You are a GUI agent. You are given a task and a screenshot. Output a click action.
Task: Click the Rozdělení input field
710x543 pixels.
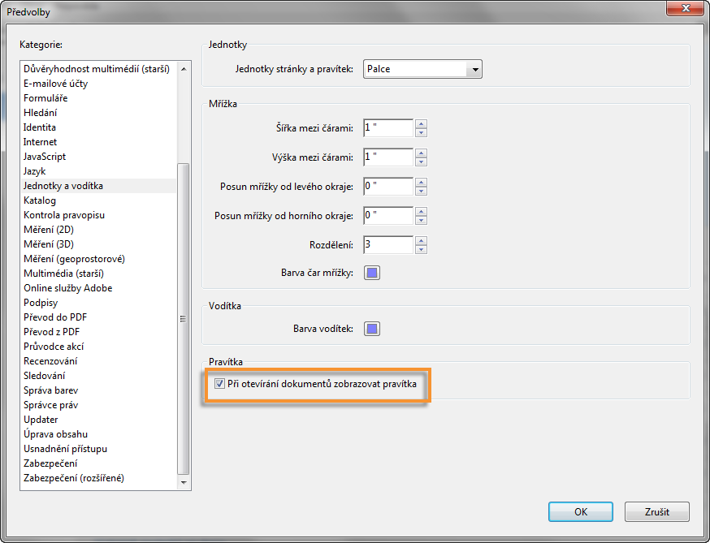coord(388,245)
